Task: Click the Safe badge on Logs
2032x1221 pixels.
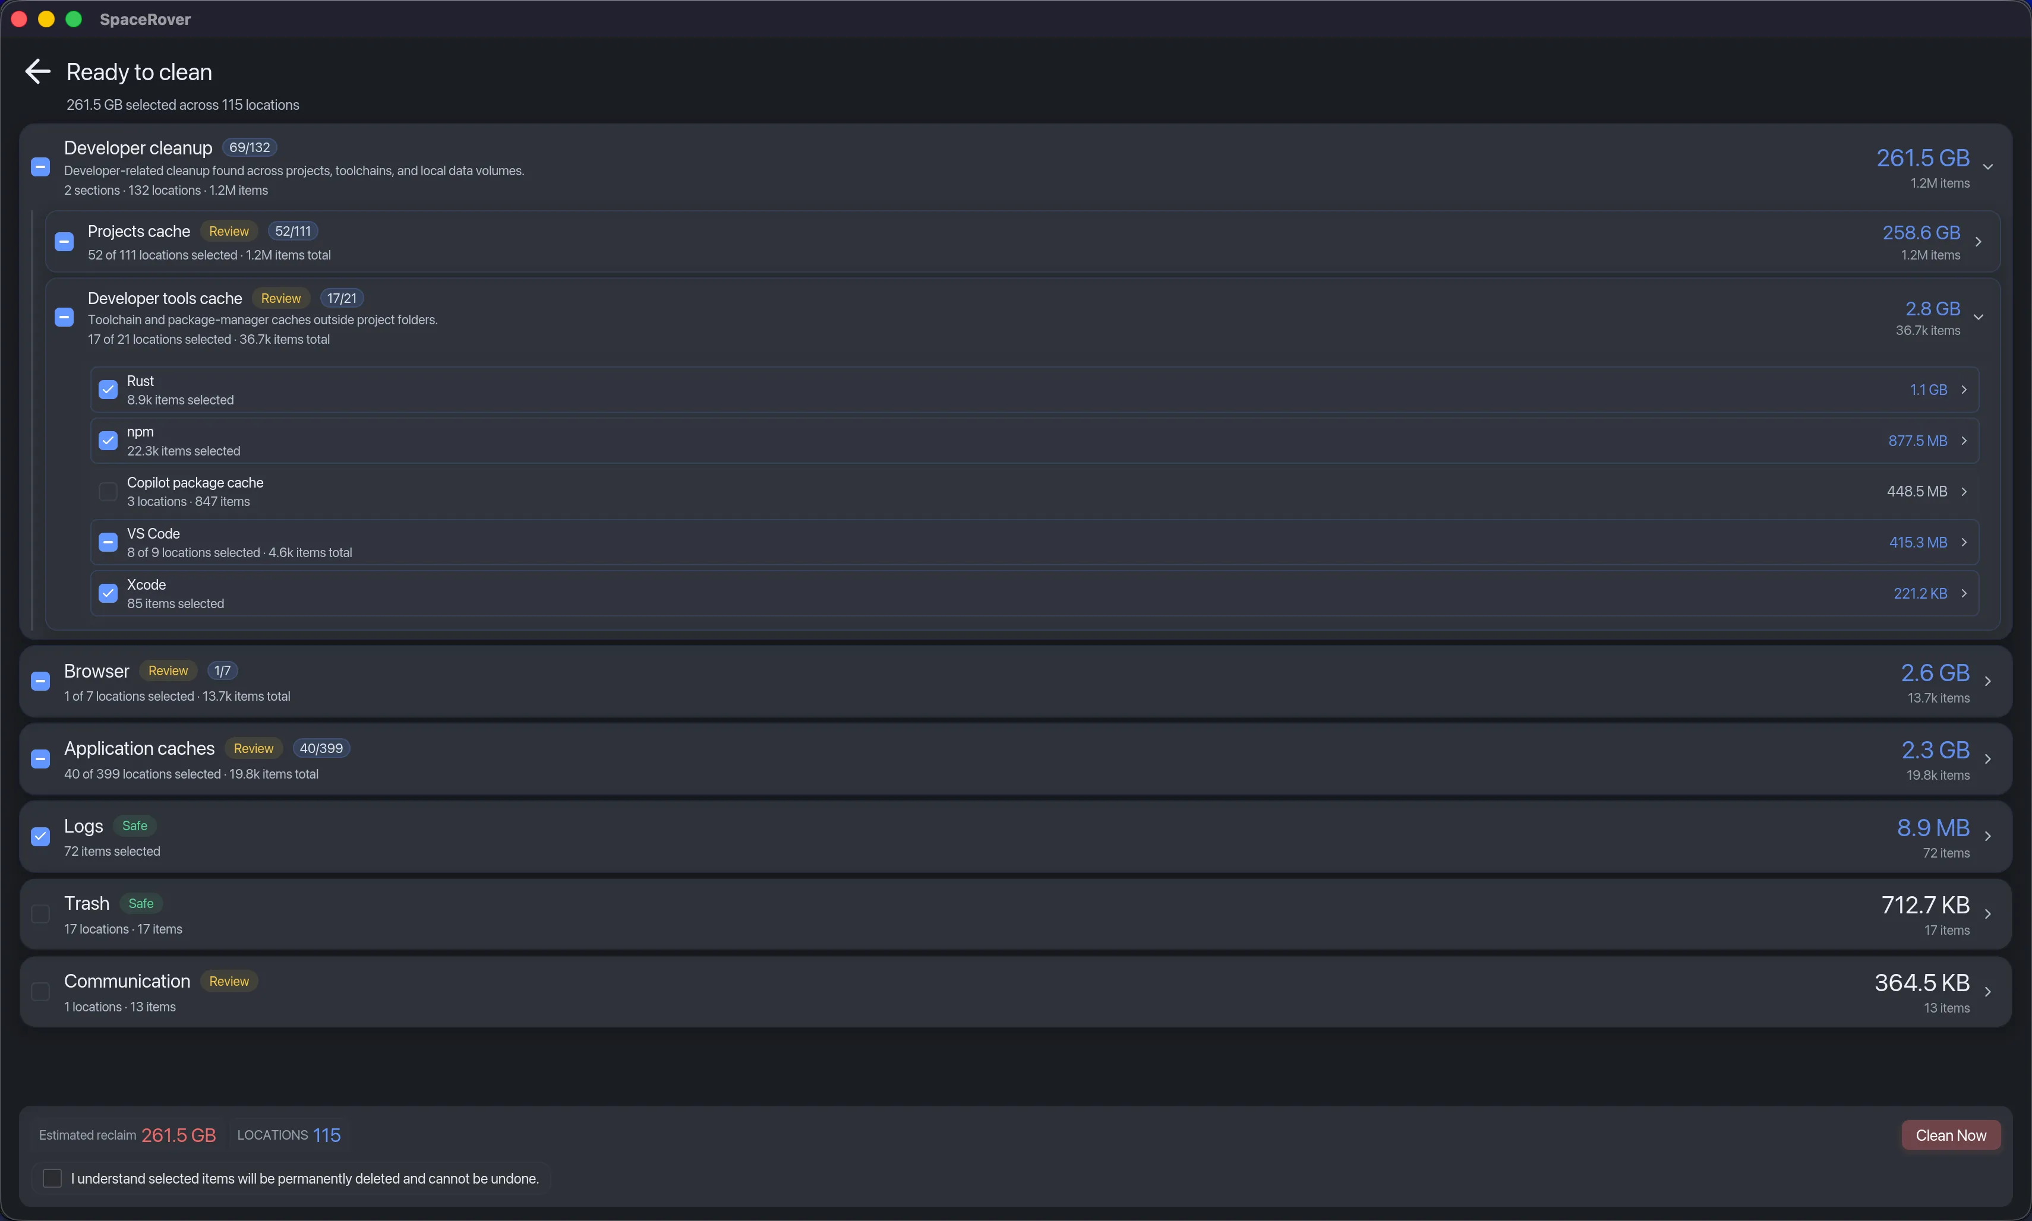Action: coord(135,826)
